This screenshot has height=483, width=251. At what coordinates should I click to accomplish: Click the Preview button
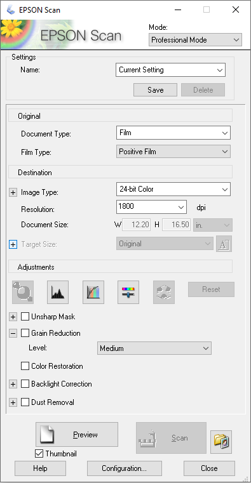click(x=77, y=434)
